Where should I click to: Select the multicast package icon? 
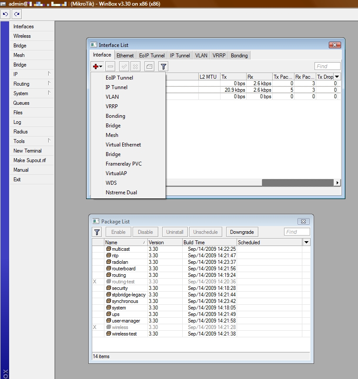109,249
